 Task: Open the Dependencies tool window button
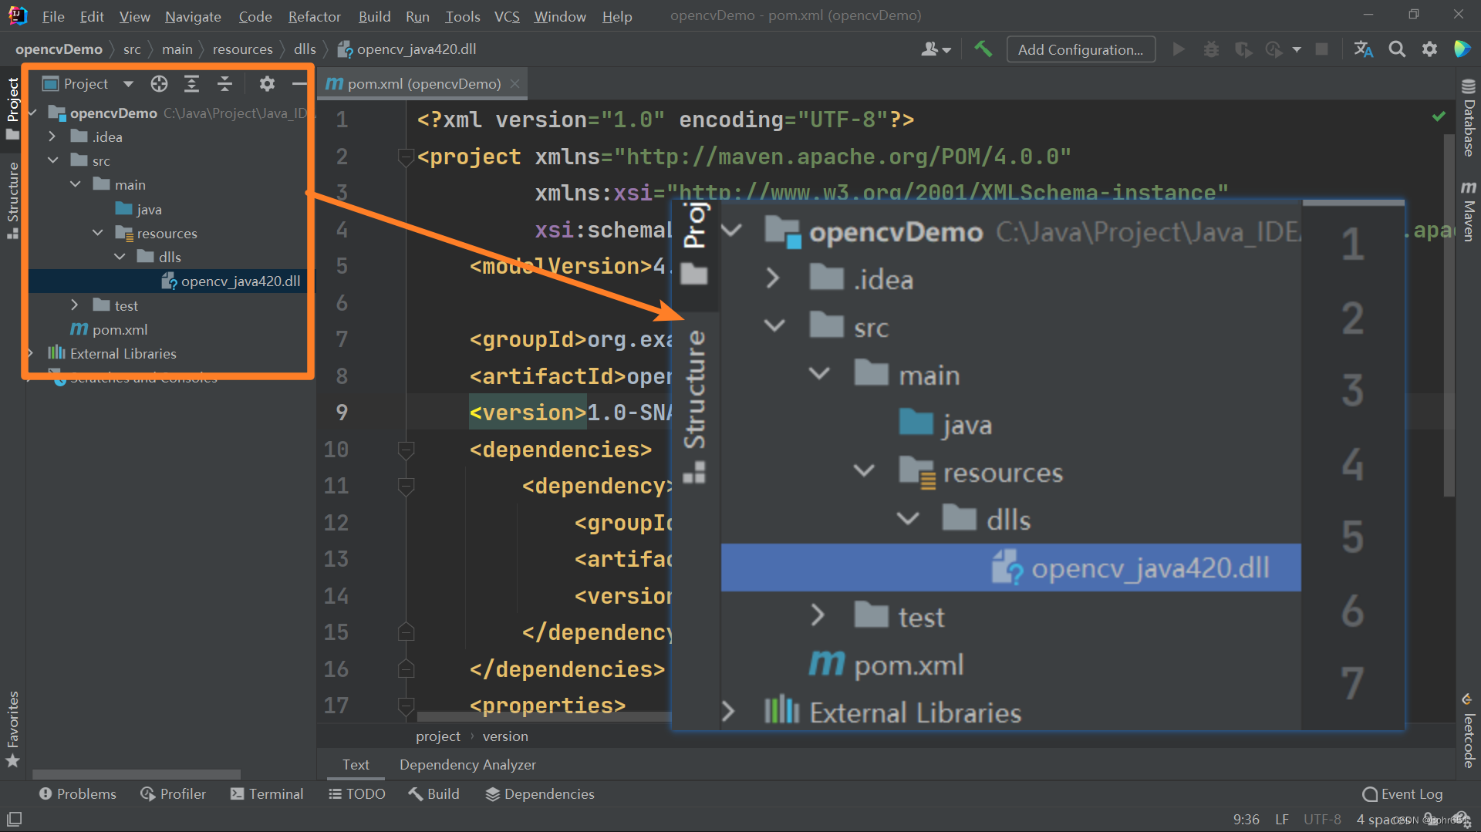click(x=540, y=794)
